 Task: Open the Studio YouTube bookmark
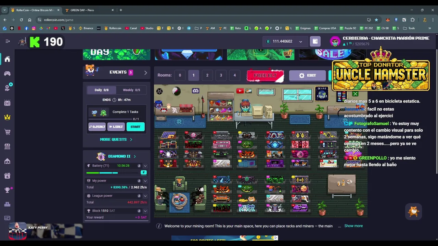pos(147,28)
